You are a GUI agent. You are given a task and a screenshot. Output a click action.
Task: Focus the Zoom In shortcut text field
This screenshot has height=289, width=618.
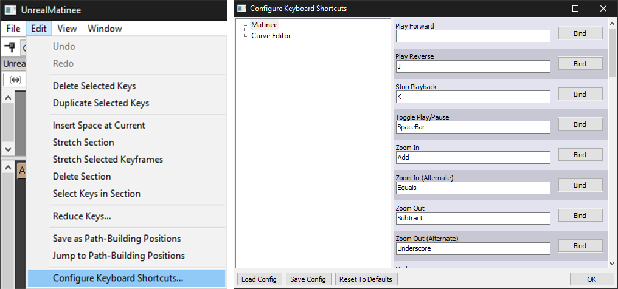pyautogui.click(x=473, y=157)
